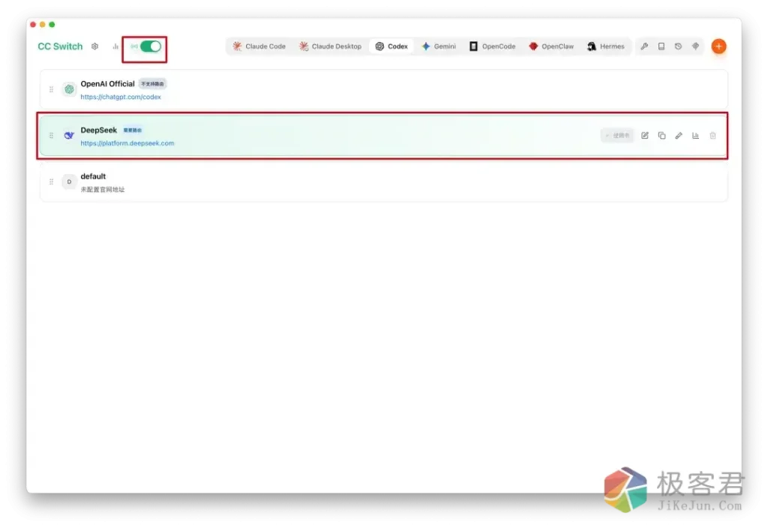Click the 未配置官网地址 text under default
Image resolution: width=768 pixels, height=528 pixels.
[x=102, y=190]
